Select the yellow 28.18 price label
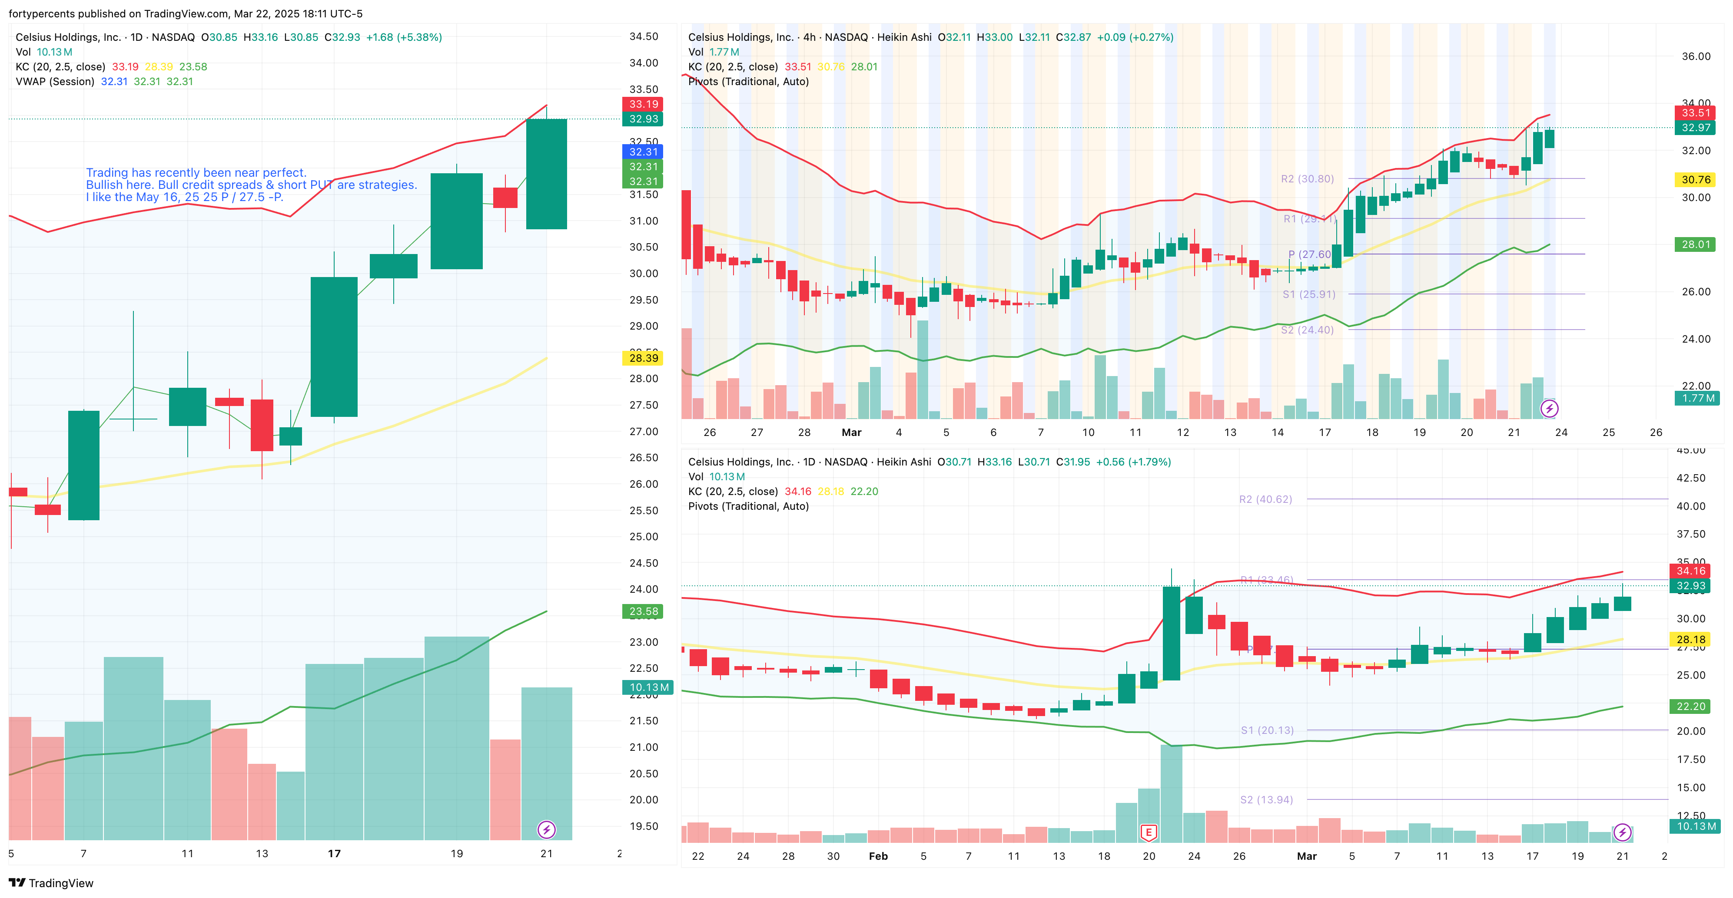 (1690, 639)
